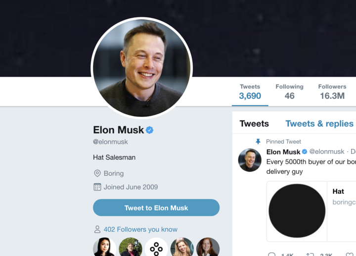Viewport: 356px width, 256px height.
Task: Click the calendar icon beside Joined June 2009
Action: [x=97, y=187]
